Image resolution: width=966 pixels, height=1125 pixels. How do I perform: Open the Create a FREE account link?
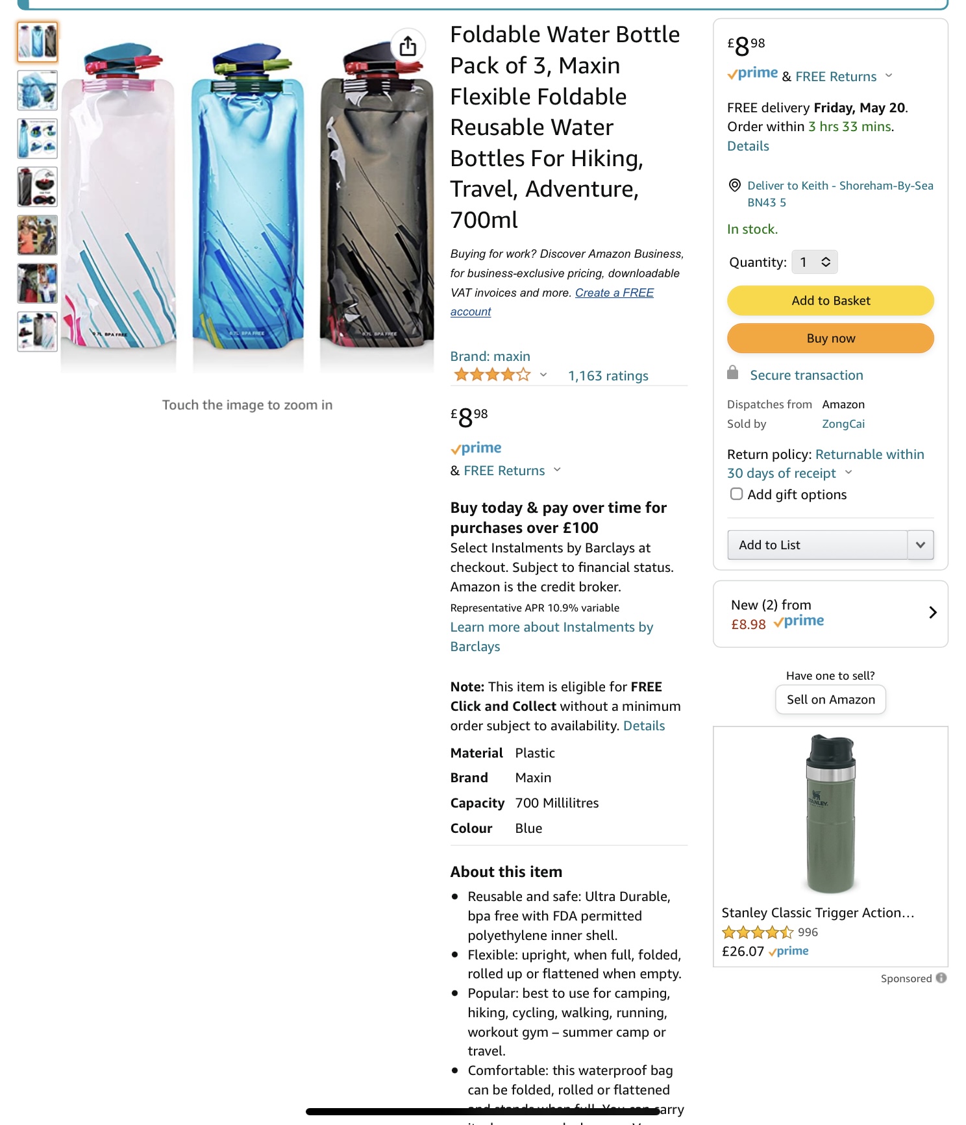(552, 302)
